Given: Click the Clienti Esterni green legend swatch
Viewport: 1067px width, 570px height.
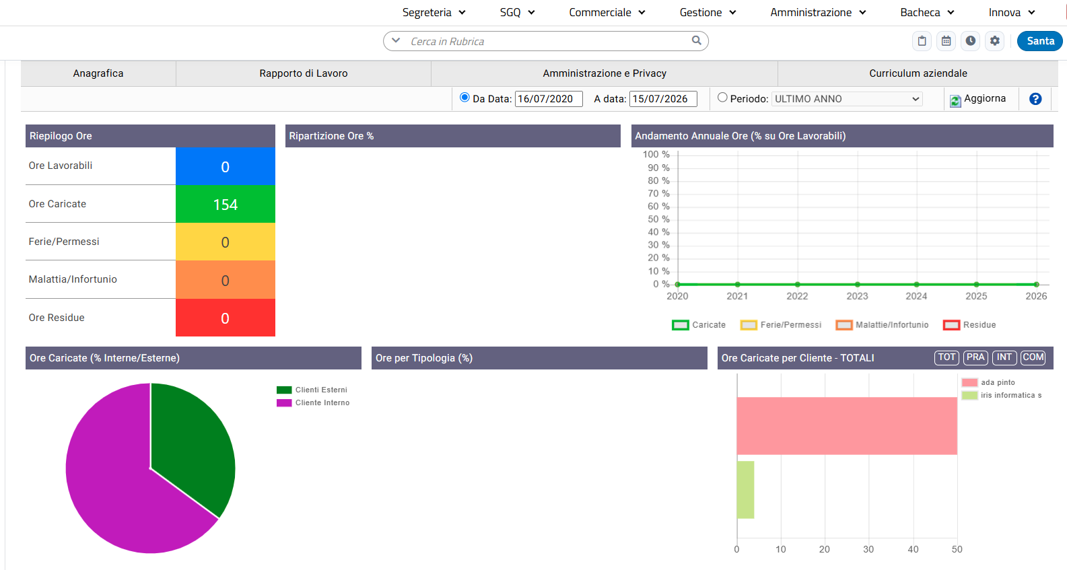Looking at the screenshot, I should [x=284, y=390].
